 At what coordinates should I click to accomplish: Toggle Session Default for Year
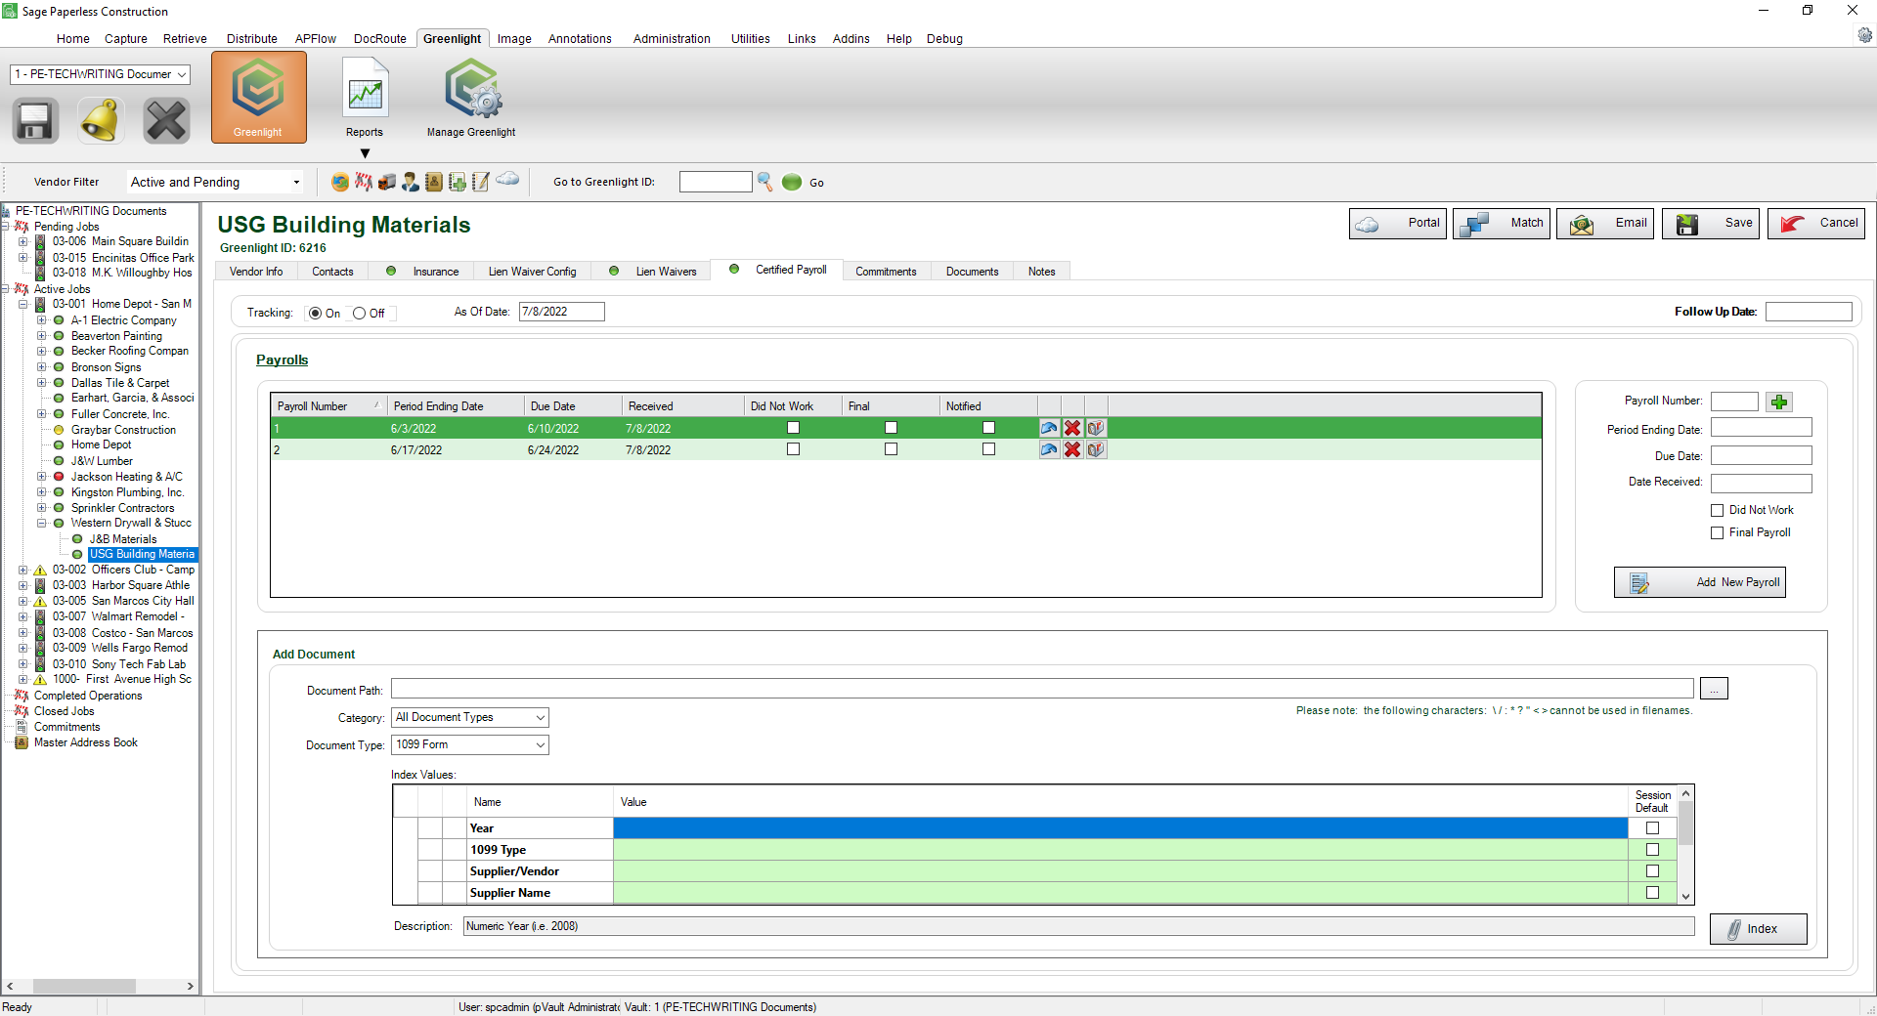tap(1653, 828)
